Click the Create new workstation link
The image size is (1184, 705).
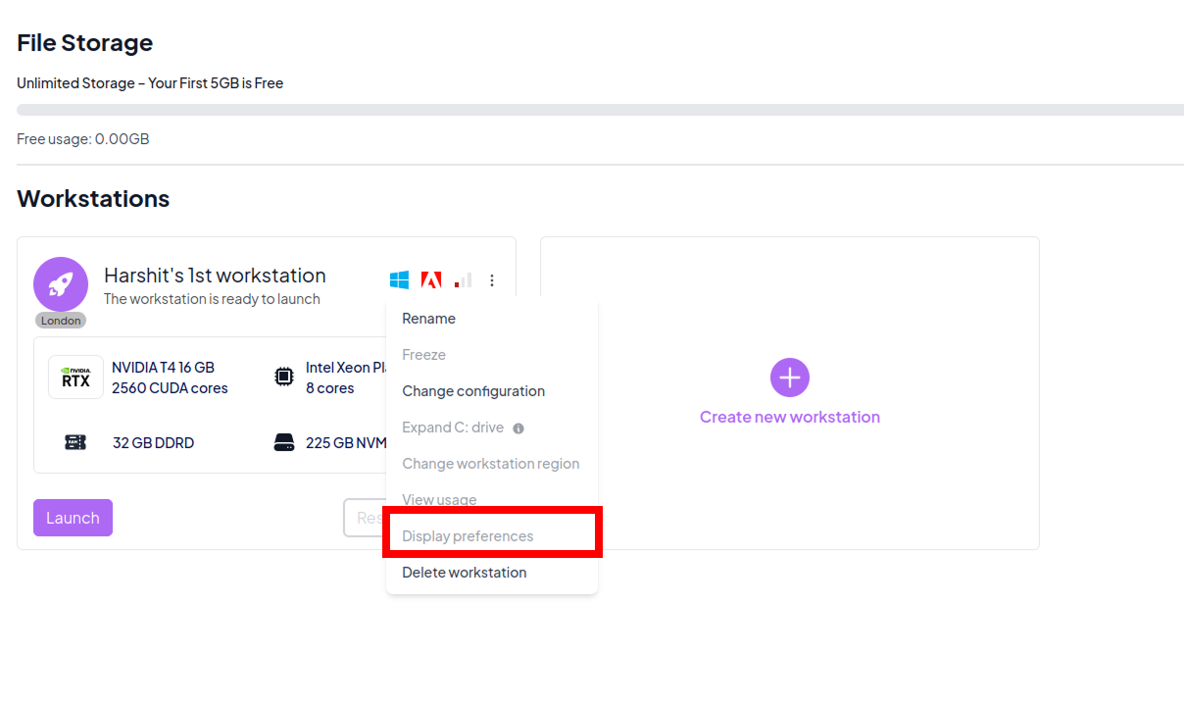[789, 417]
